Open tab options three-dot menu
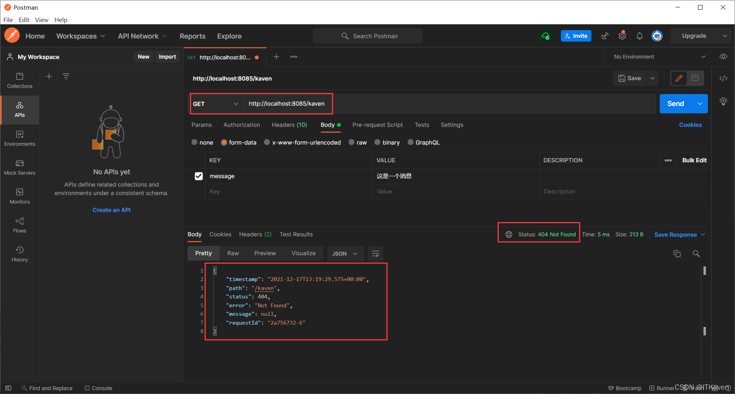 point(294,57)
